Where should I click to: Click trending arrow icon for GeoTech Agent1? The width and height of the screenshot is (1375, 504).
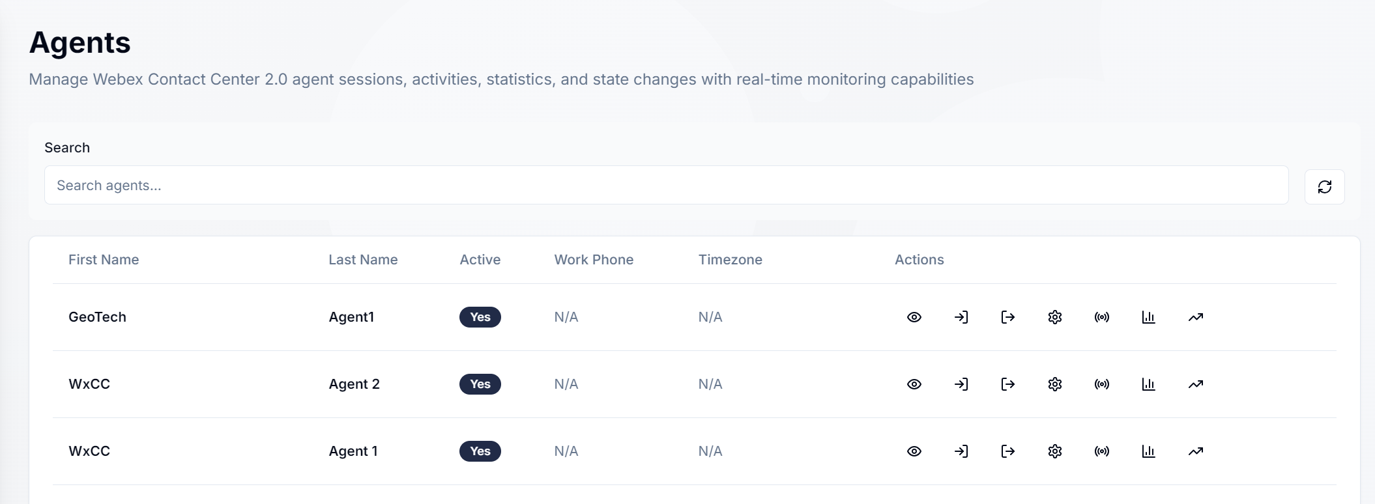(1196, 317)
